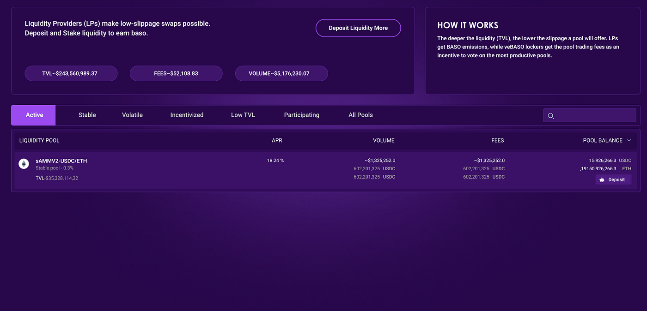Click the TVL total stat pill
Image resolution: width=647 pixels, height=311 pixels.
click(71, 73)
